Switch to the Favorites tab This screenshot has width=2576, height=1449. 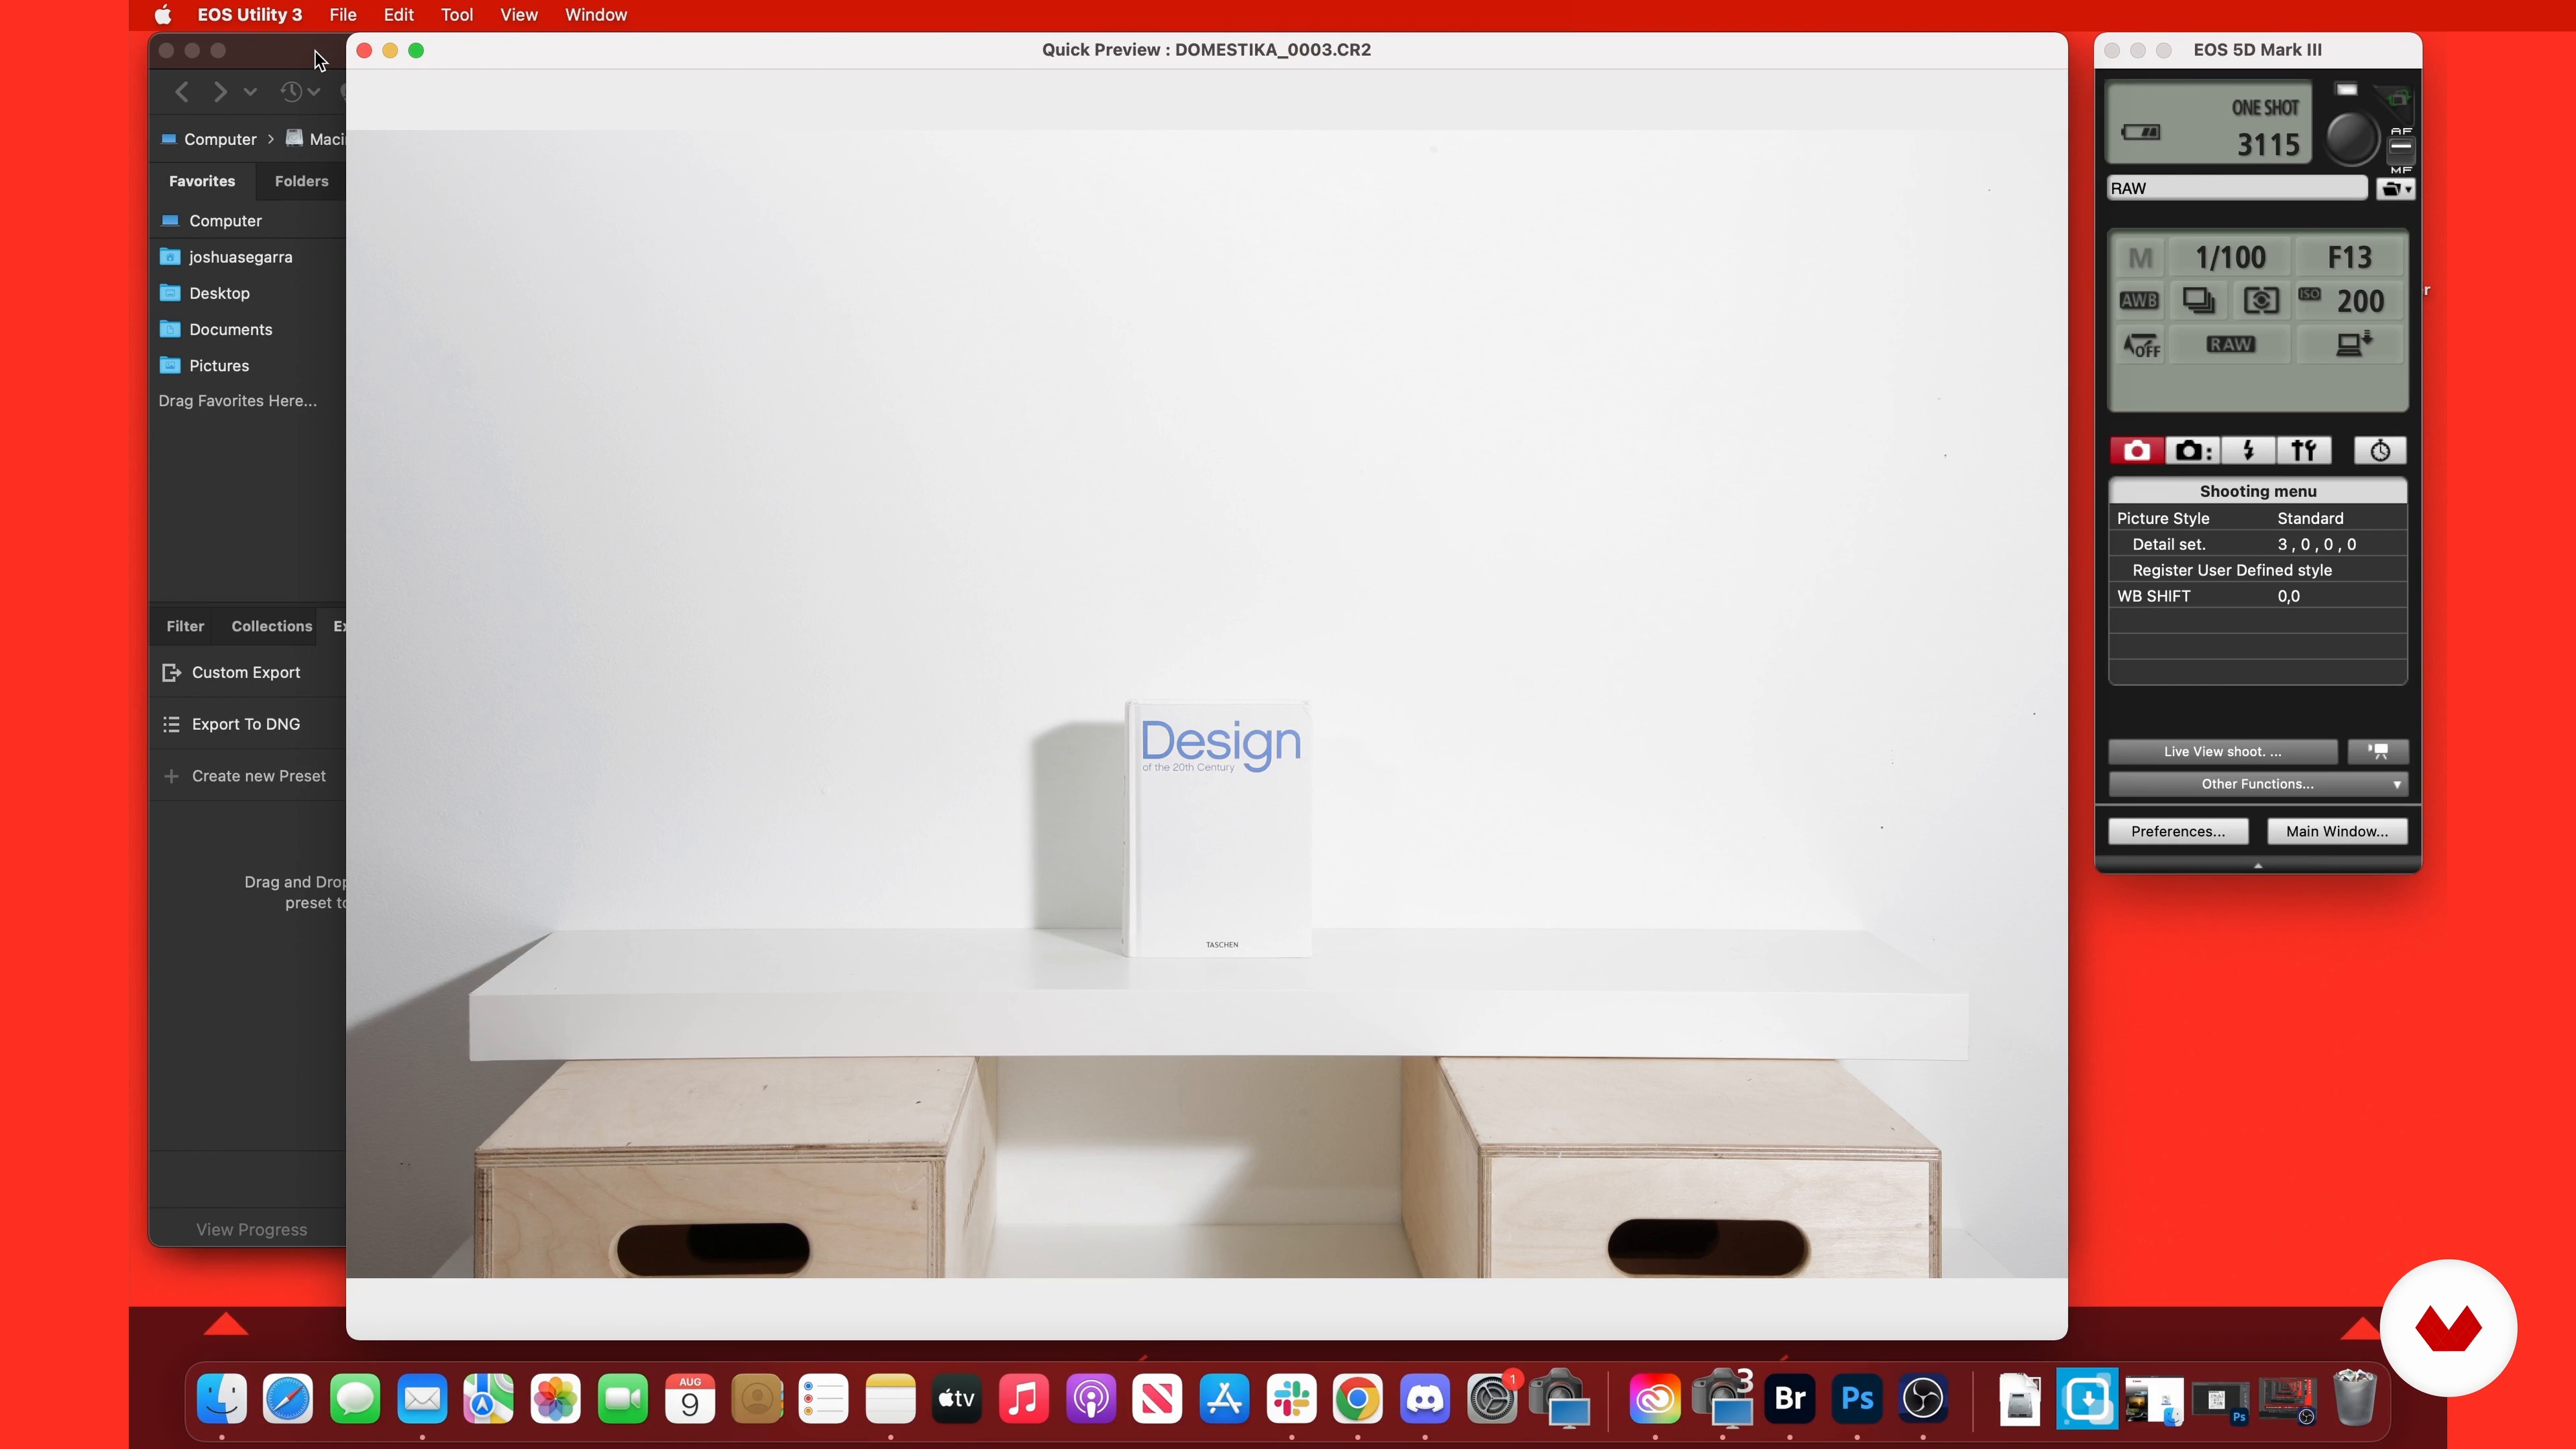click(202, 181)
